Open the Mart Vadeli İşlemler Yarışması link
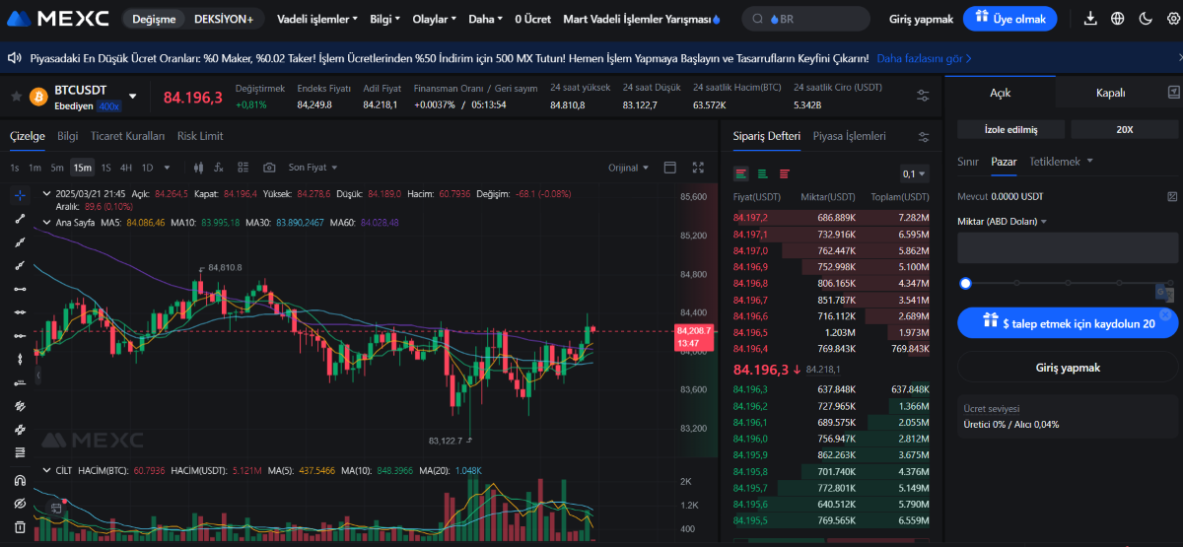 tap(642, 19)
